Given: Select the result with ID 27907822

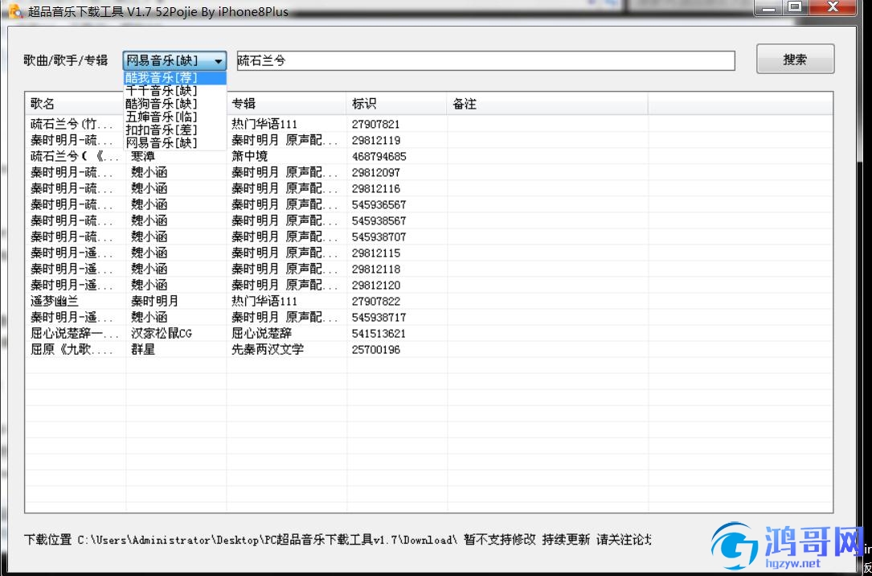Looking at the screenshot, I should [x=429, y=302].
